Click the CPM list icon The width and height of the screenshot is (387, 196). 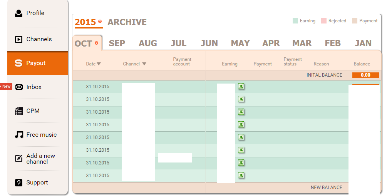pos(18,111)
